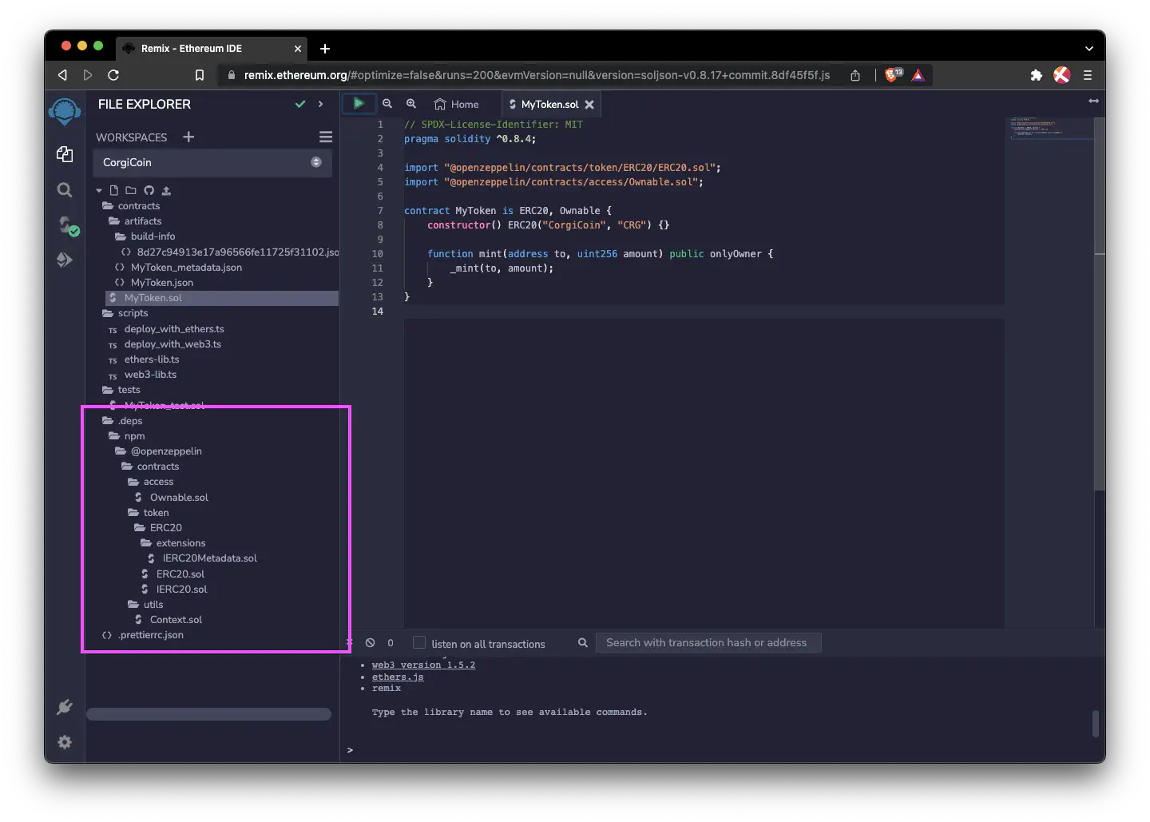Screen dimensions: 1150x822
Task: Open the ethers.js link in terminal
Action: click(398, 677)
